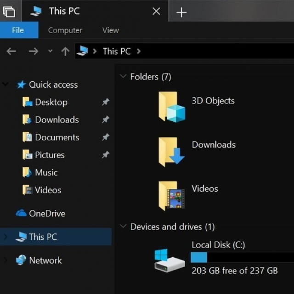Open Videos in Quick access sidebar

[48, 190]
